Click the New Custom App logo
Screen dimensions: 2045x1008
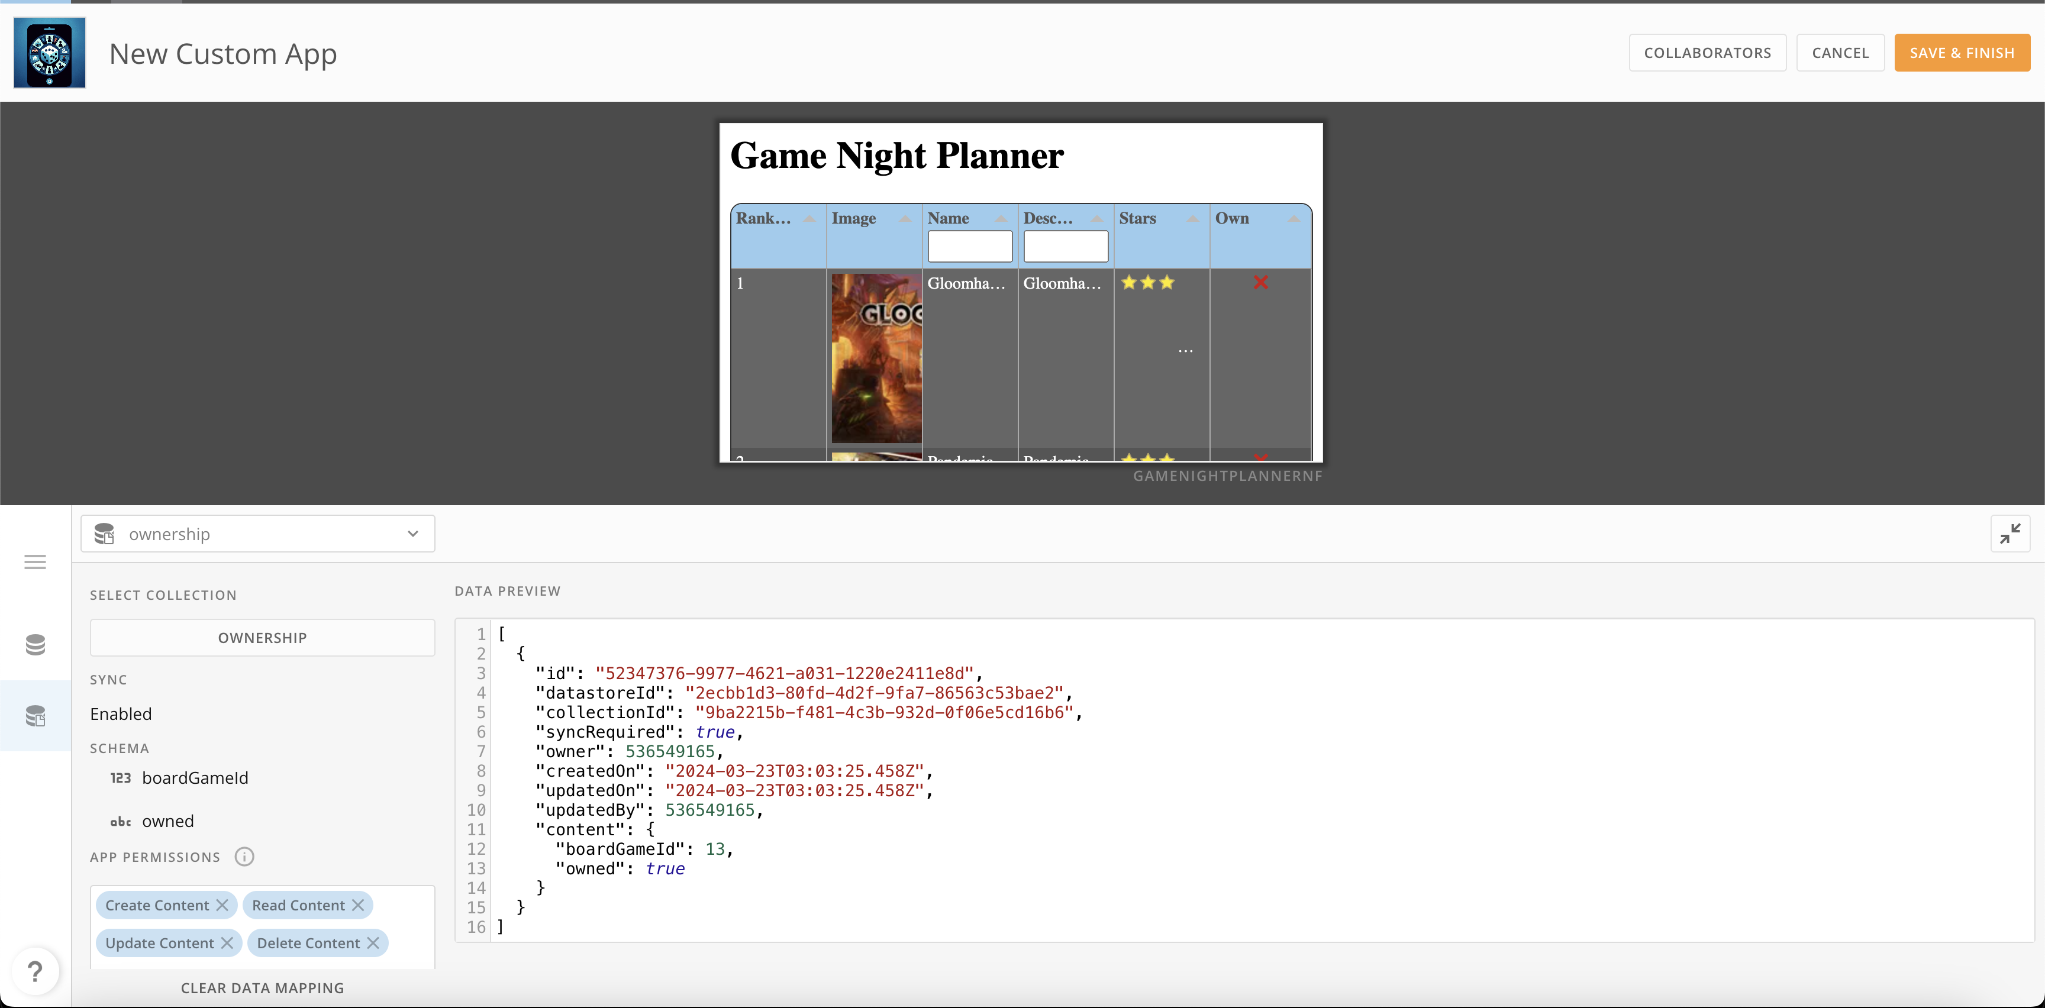click(x=49, y=53)
